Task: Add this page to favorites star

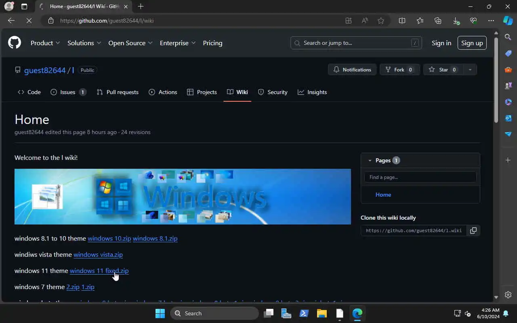Action: pyautogui.click(x=381, y=21)
